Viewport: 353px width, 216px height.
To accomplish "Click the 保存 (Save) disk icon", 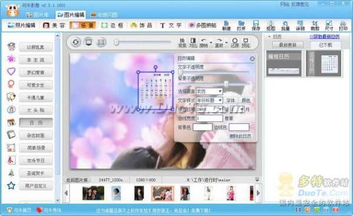I will pos(256,25).
